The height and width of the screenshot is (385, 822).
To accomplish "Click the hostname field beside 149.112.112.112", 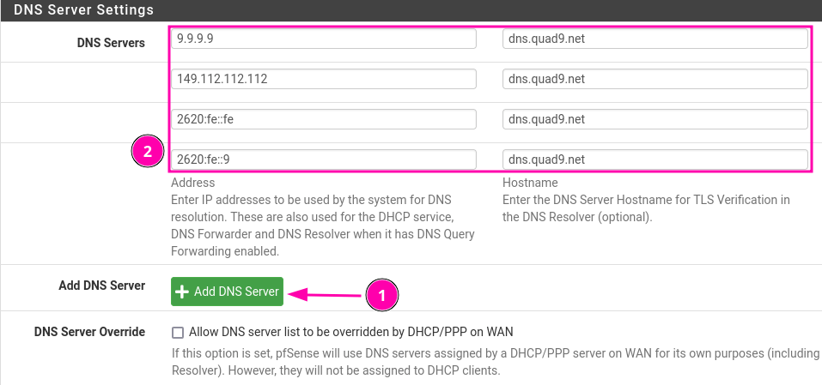I will pos(655,79).
